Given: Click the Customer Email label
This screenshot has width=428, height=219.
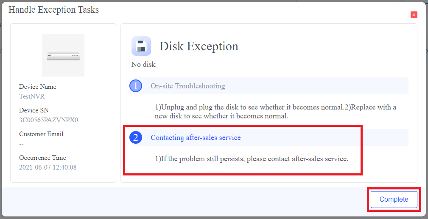Looking at the screenshot, I should click(x=41, y=134).
